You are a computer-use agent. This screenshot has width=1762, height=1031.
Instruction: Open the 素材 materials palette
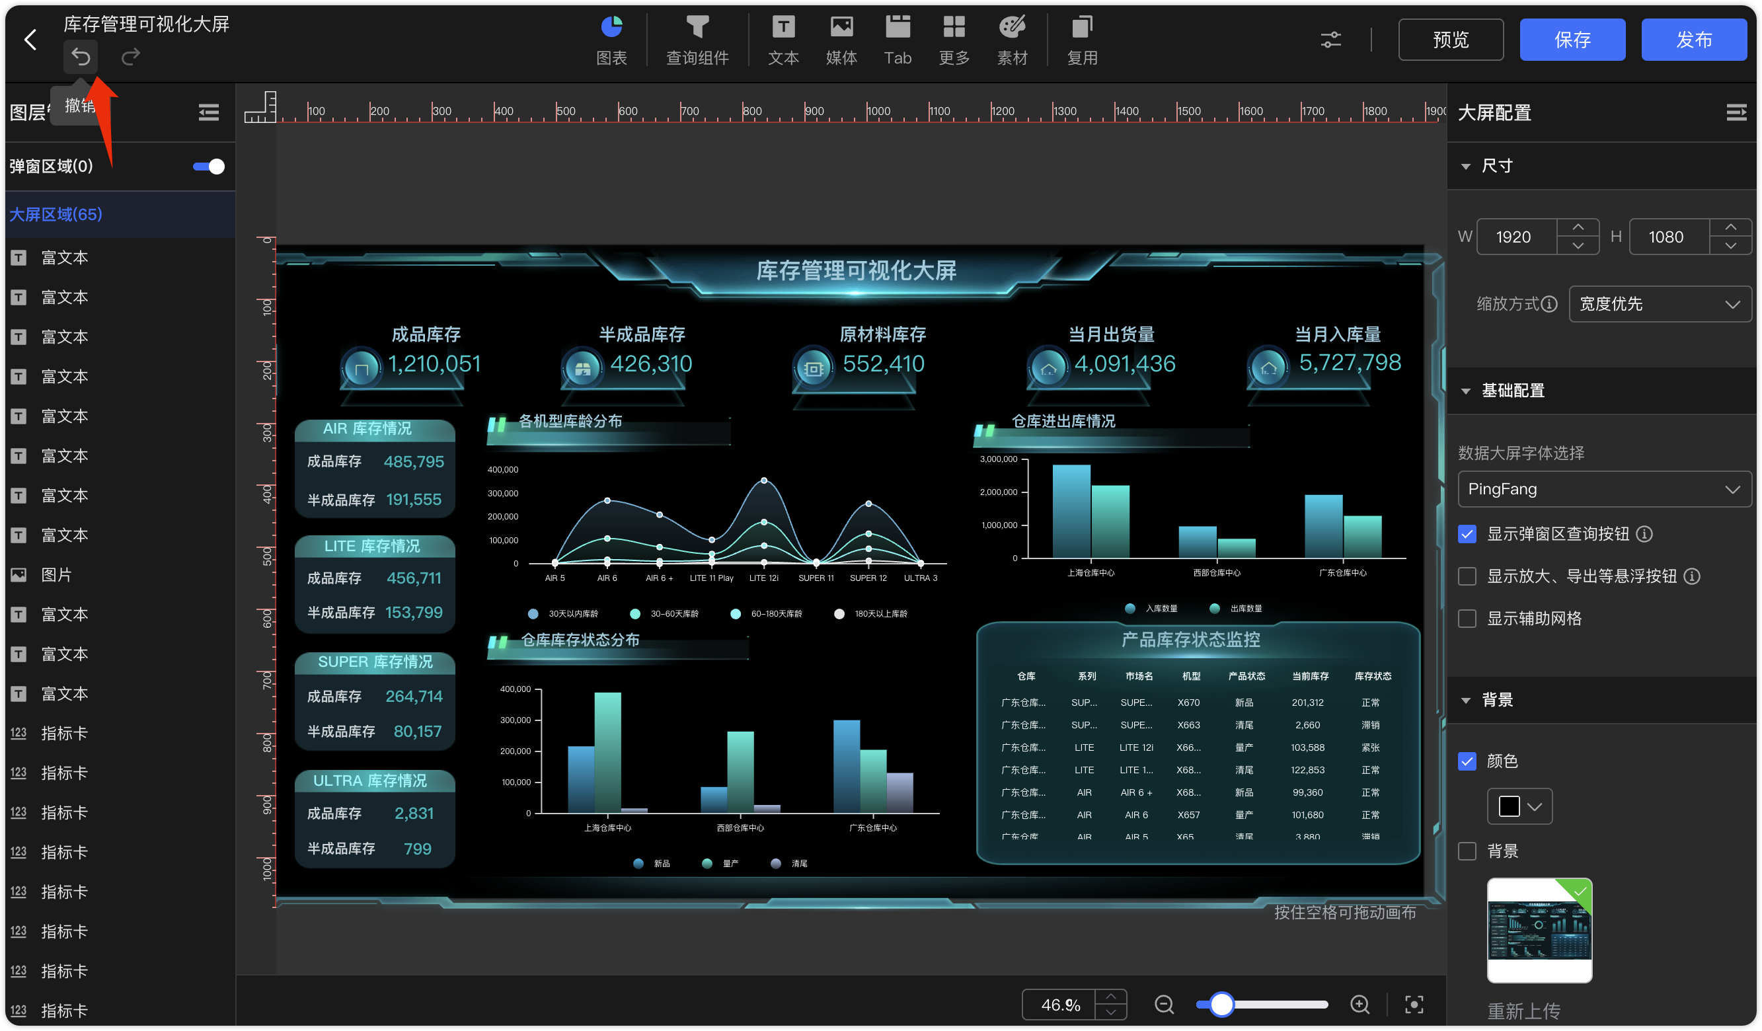1012,40
